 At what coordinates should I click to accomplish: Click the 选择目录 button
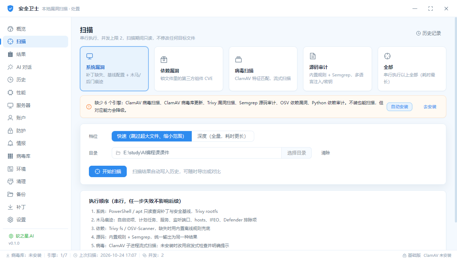click(297, 153)
